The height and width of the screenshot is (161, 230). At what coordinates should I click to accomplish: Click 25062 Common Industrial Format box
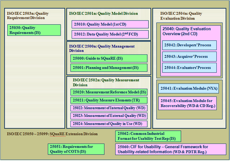148,136
